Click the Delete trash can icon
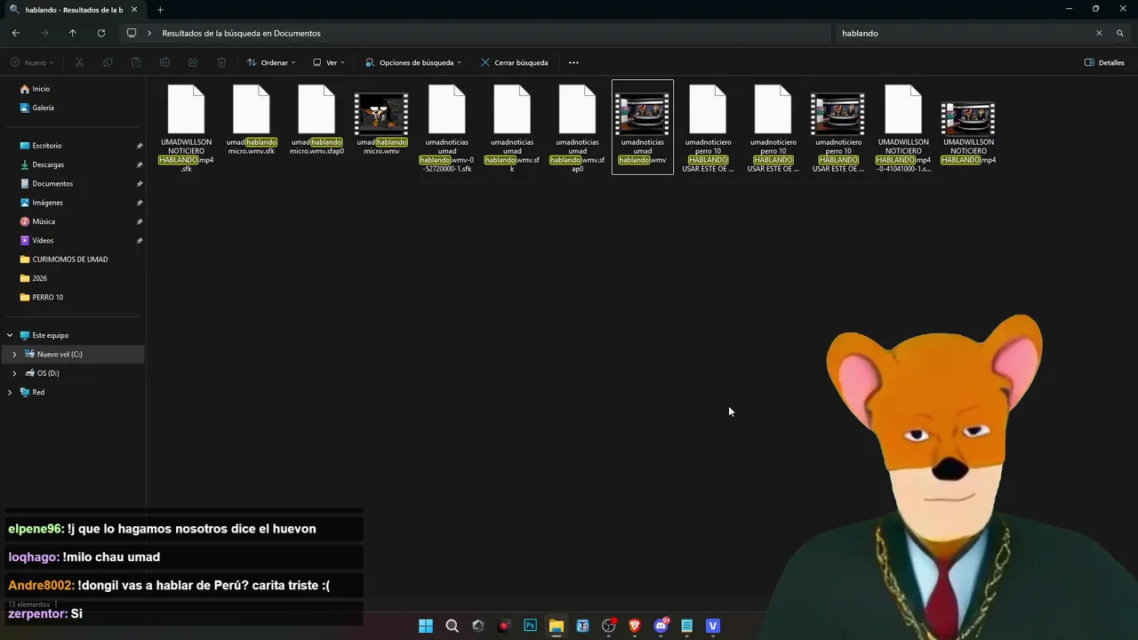 [x=221, y=62]
